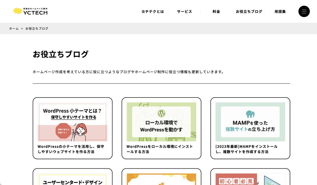Click the お役立ちブログ breadcrumb text

pos(37,28)
